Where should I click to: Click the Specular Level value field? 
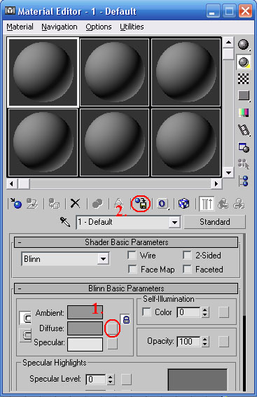pos(96,379)
